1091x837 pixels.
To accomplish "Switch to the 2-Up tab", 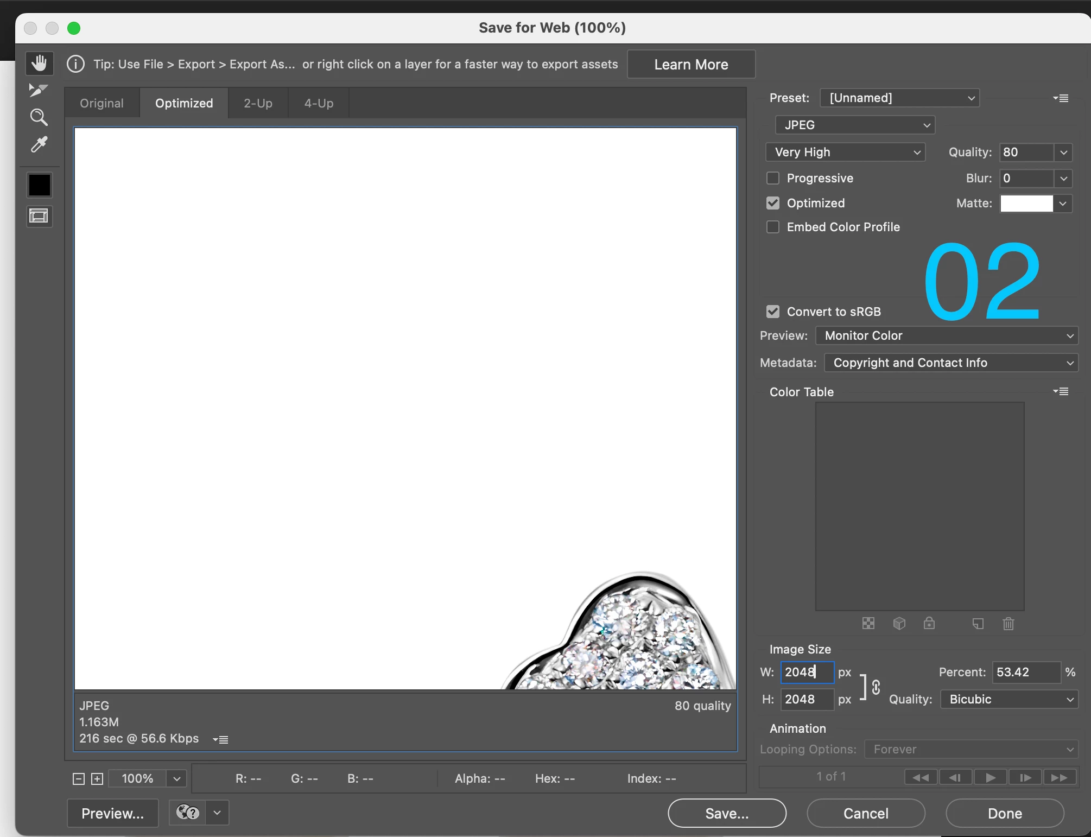I will (x=258, y=103).
